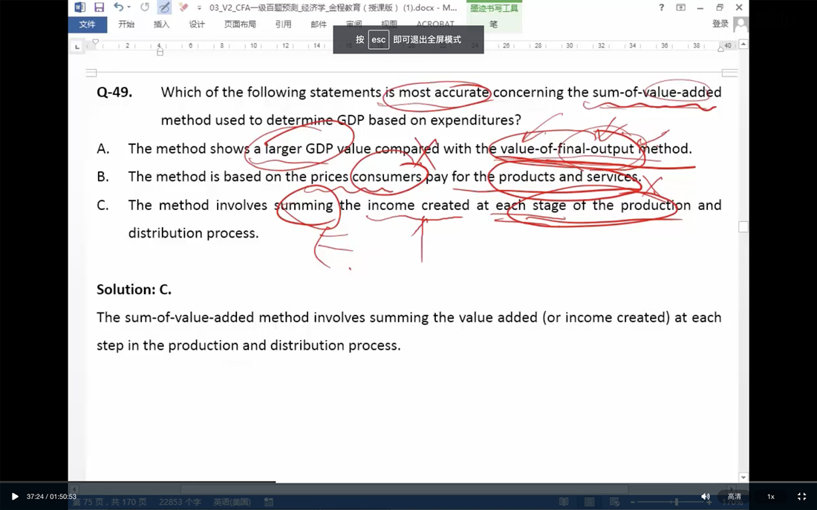Screen dimensions: 817x510
Task: Mute the video volume
Action: 705,497
